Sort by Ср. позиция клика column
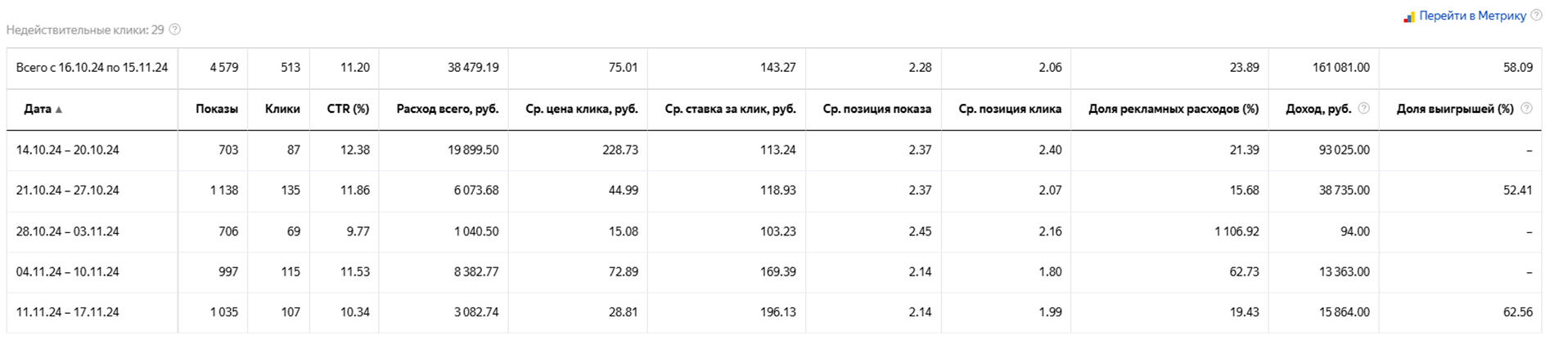The image size is (1554, 345). click(x=1010, y=109)
